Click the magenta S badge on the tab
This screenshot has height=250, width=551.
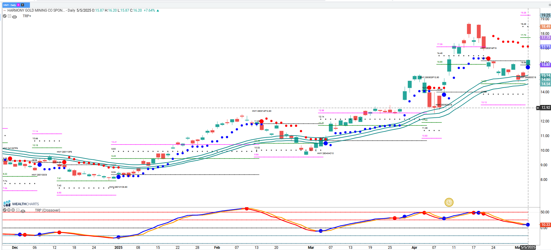coord(19,5)
